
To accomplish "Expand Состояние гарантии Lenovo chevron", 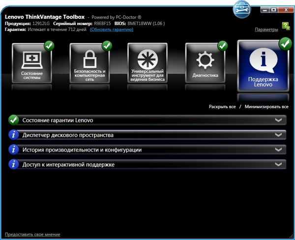I will click(279, 120).
